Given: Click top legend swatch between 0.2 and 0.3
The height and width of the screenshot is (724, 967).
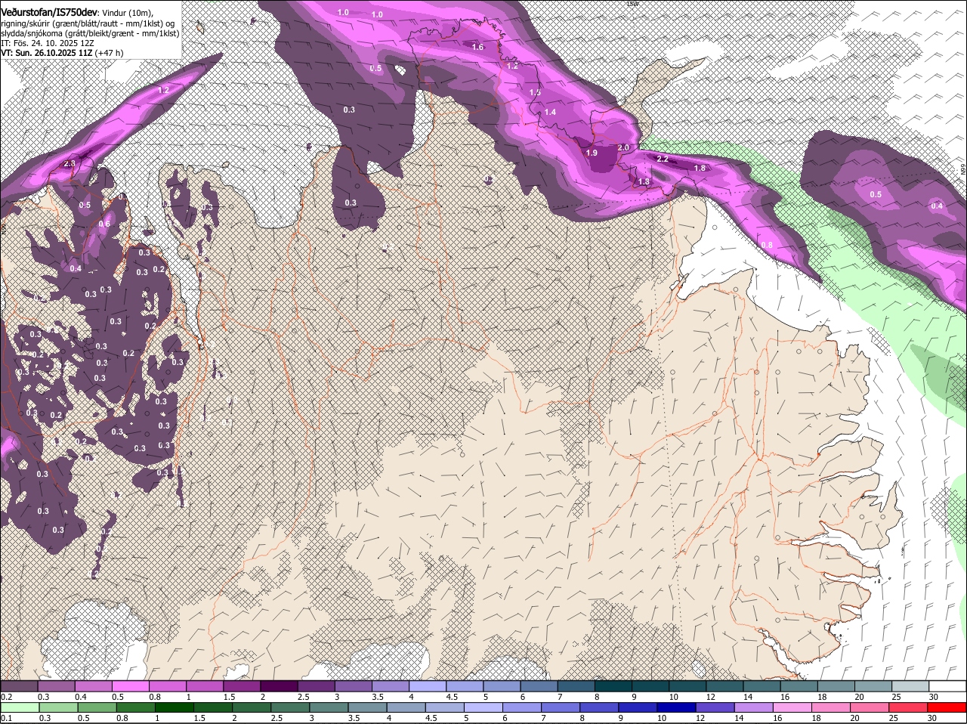Looking at the screenshot, I should [x=19, y=686].
